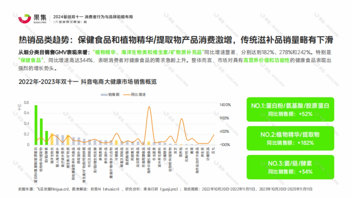Expand the NO.2 植物精华/提取物 card
Image resolution: width=352 pixels, height=198 pixels.
tap(290, 138)
